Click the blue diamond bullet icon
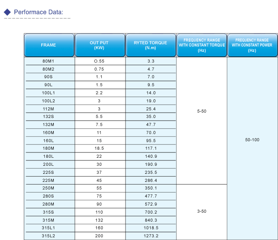 (7, 12)
